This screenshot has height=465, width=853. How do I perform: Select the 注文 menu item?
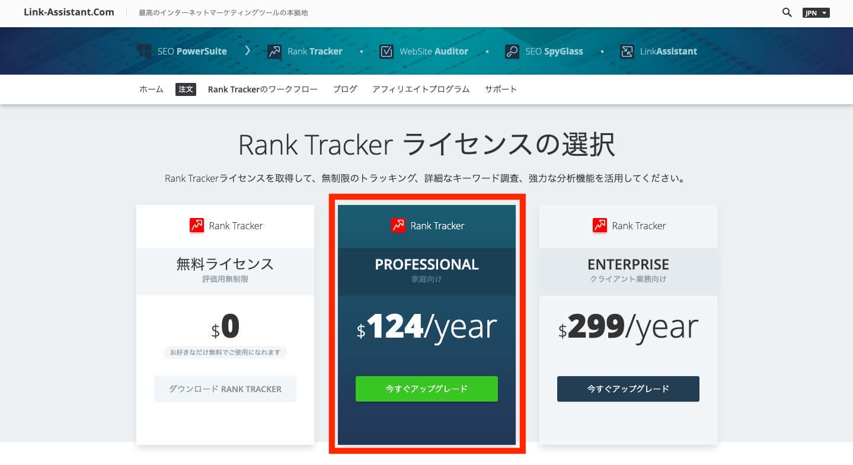(186, 89)
